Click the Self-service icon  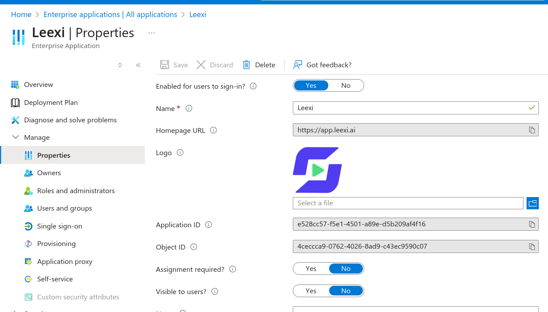coord(28,279)
